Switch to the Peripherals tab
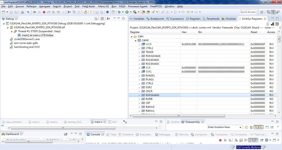This screenshot has height=150, width=282. (x=211, y=19)
